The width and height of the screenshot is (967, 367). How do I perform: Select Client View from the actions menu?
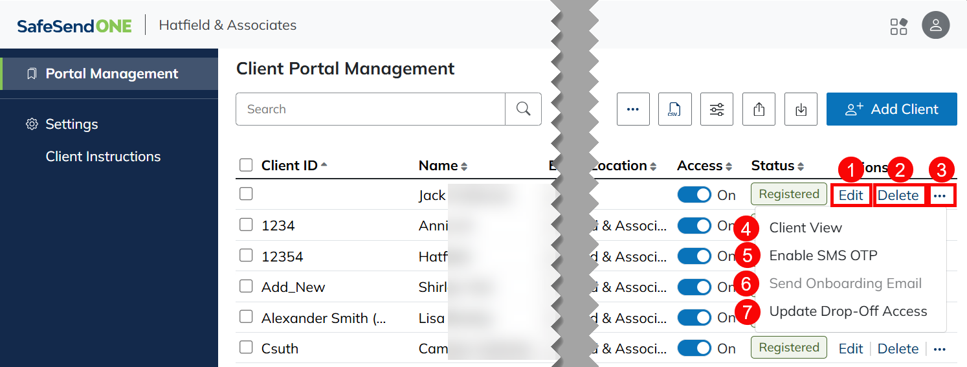805,228
